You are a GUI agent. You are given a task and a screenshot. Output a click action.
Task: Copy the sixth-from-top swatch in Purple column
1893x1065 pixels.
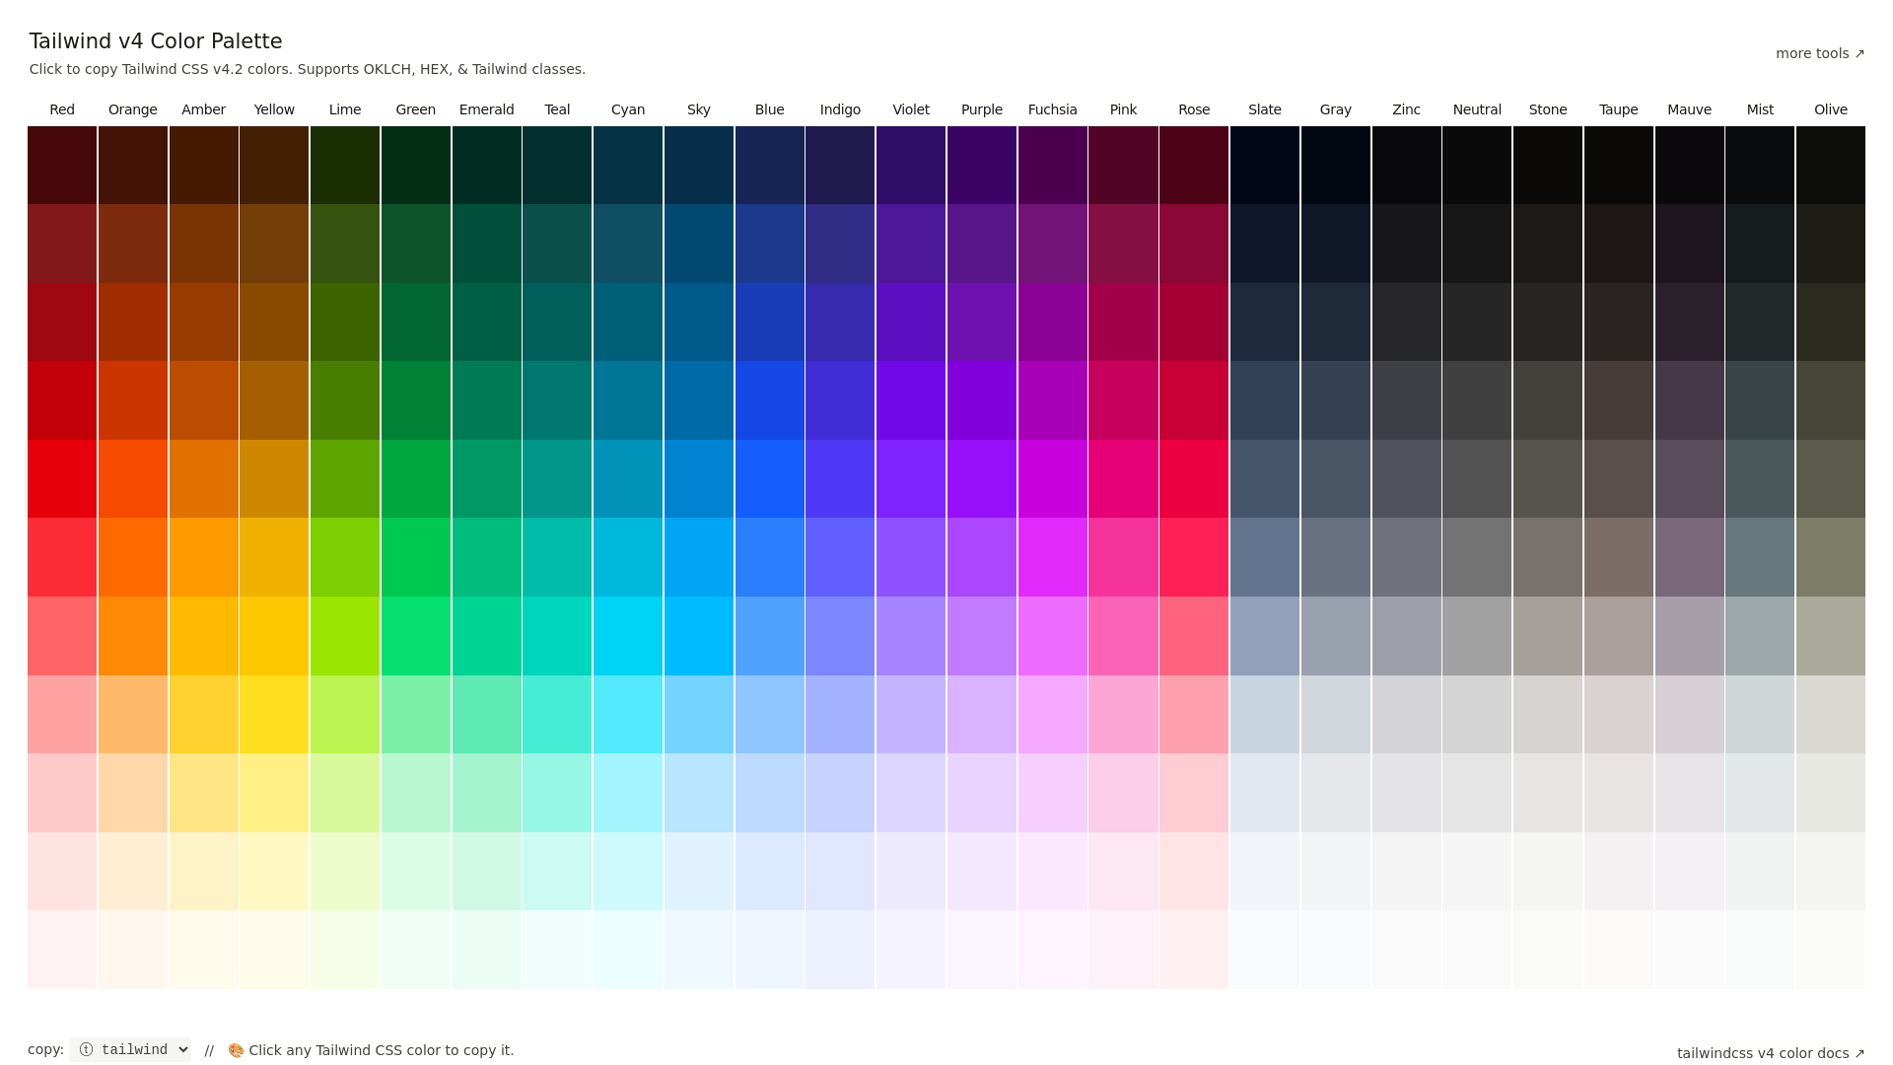tap(982, 557)
